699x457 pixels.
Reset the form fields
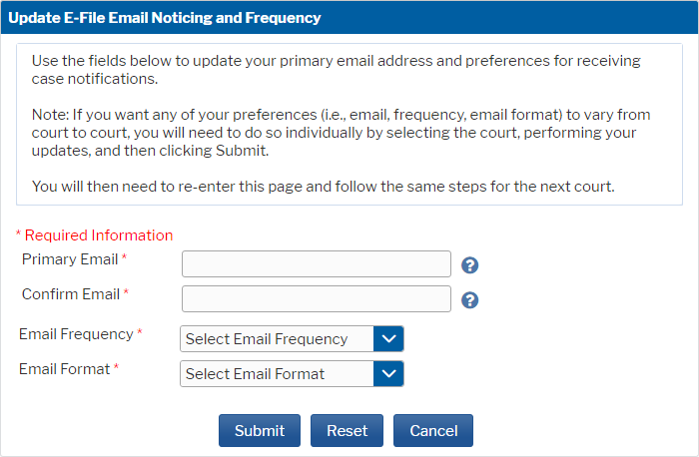point(347,431)
